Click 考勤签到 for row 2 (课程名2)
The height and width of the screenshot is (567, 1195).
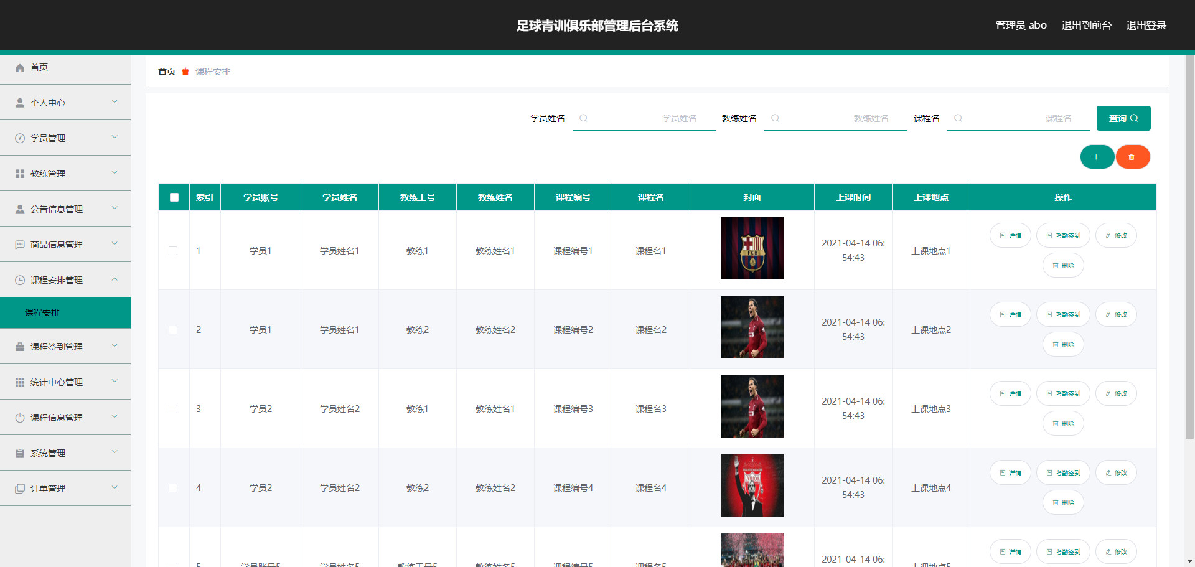tap(1063, 314)
